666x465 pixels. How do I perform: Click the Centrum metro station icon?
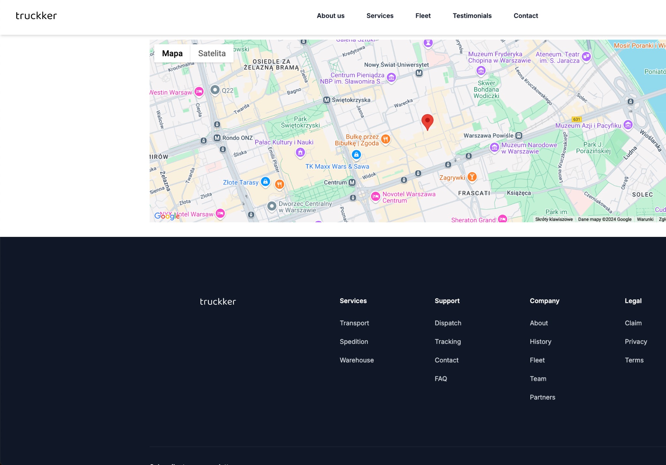point(352,183)
